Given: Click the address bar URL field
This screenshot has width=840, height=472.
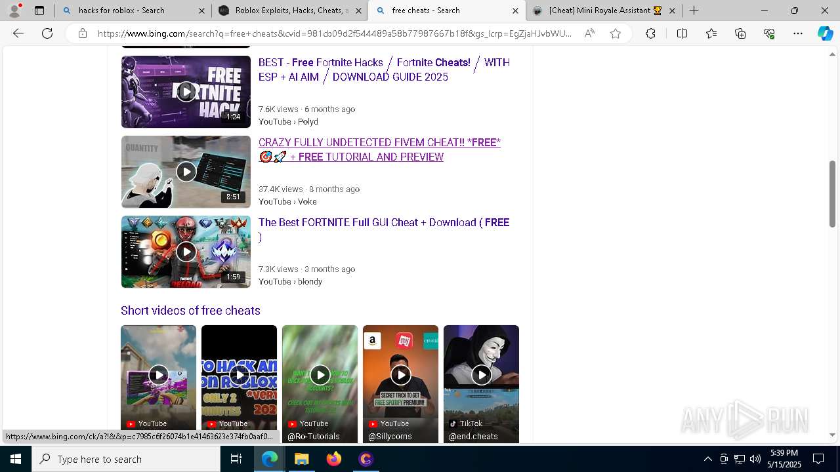Looking at the screenshot, I should click(x=335, y=33).
